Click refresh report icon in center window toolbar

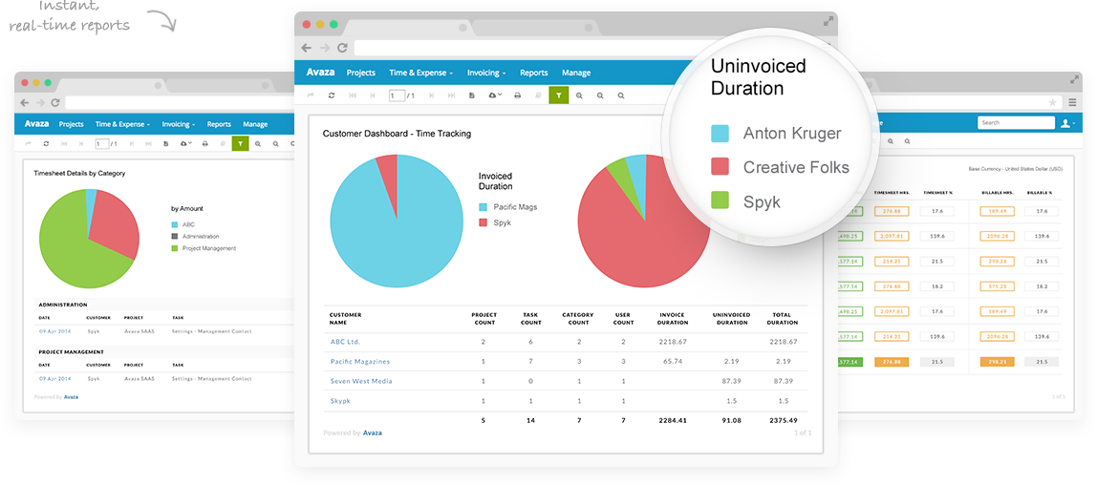(x=332, y=95)
